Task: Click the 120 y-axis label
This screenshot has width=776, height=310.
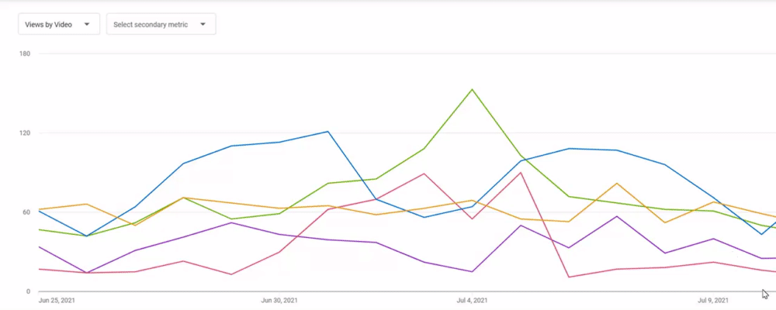Action: (25, 133)
